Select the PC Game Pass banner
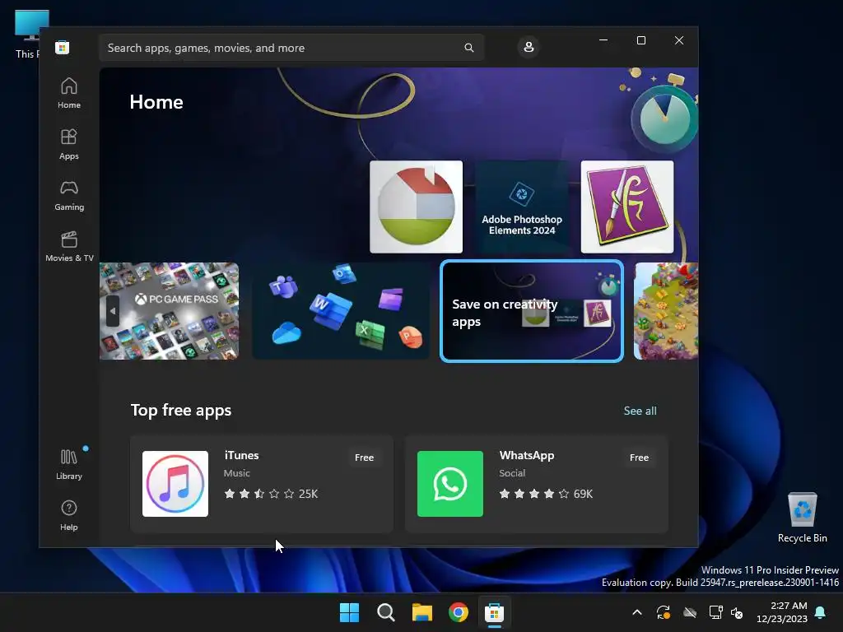Viewport: 843px width, 632px height. [169, 311]
